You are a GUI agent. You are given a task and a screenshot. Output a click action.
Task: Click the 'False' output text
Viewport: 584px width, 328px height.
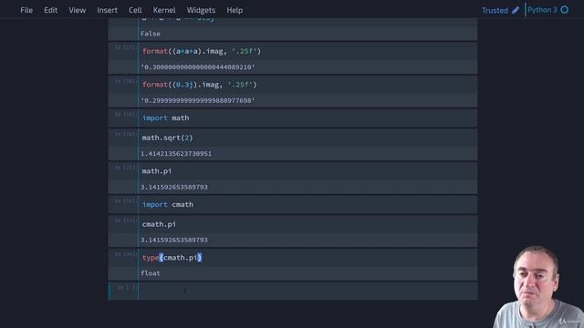(x=150, y=34)
